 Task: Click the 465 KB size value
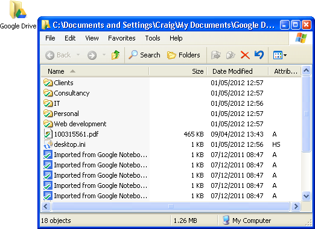click(194, 134)
